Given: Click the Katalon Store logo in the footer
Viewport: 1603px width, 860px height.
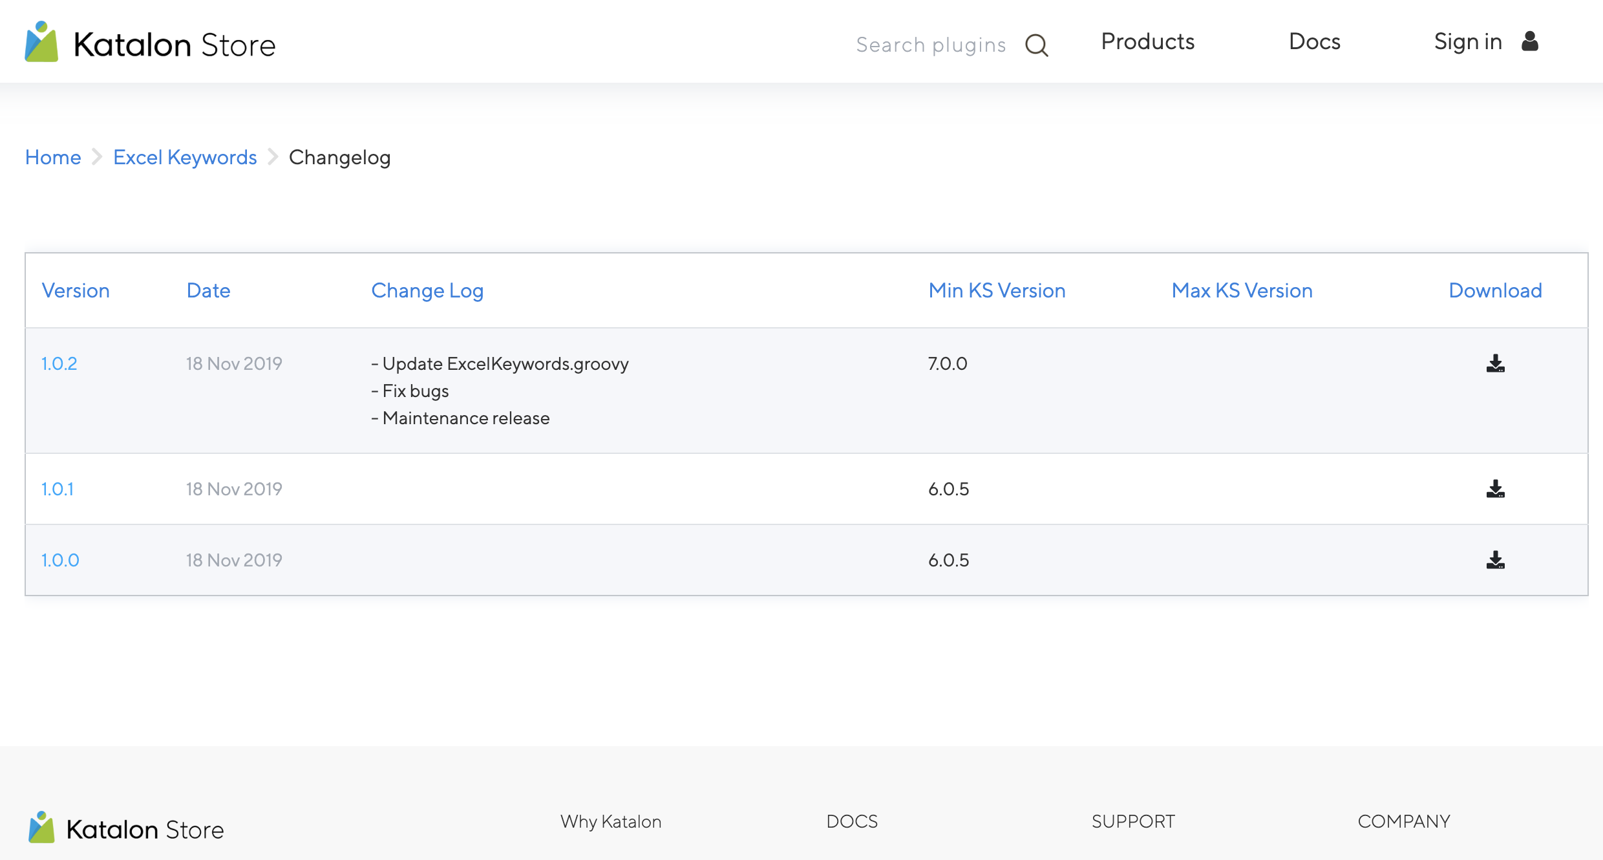Looking at the screenshot, I should 126,828.
